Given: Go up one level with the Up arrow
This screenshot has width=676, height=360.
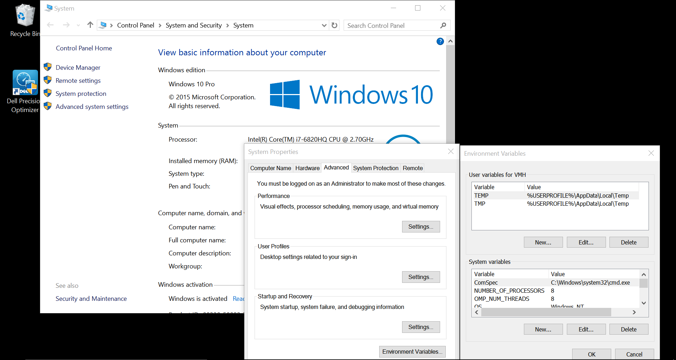Looking at the screenshot, I should pyautogui.click(x=90, y=25).
